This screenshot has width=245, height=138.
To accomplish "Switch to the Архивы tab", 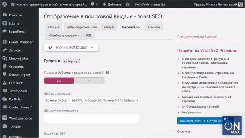I will [x=154, y=27].
